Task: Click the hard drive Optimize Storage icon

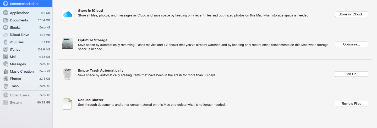Action: pyautogui.click(x=68, y=43)
